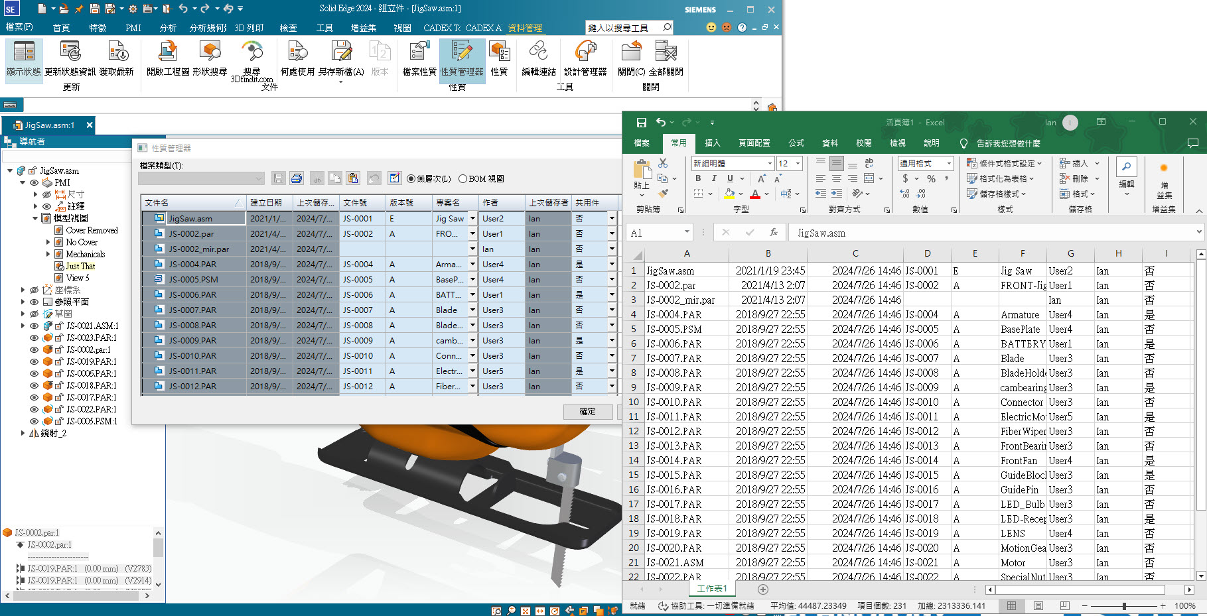Click Excel 工作表1 sheet tab
The width and height of the screenshot is (1207, 616).
coord(712,589)
